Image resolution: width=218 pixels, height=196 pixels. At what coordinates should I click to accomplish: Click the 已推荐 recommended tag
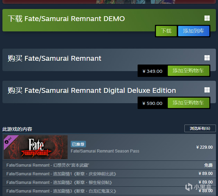click(x=78, y=144)
